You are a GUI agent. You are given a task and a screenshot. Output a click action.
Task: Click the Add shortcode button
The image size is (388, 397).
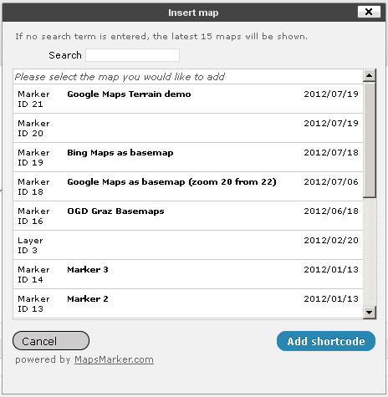tap(326, 341)
